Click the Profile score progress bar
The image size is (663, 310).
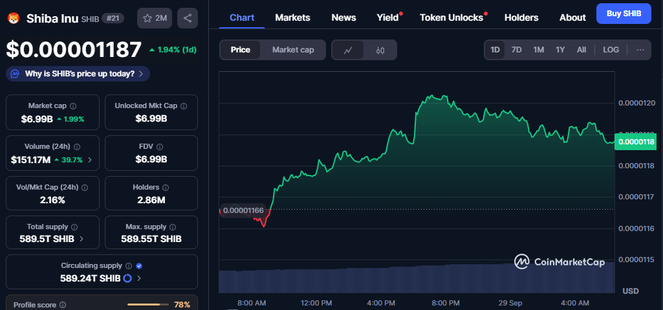[147, 304]
